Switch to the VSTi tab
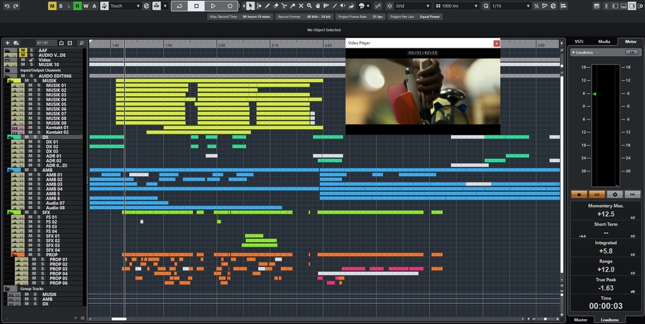Screen dimensions: 645x324 [x=578, y=42]
